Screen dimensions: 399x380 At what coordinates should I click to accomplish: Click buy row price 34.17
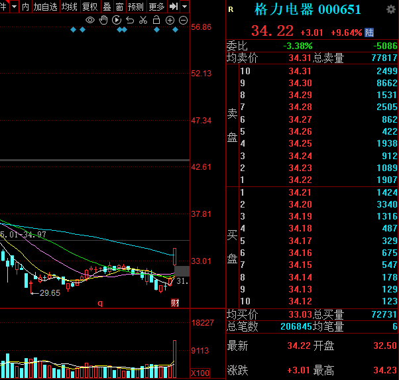[300, 241]
